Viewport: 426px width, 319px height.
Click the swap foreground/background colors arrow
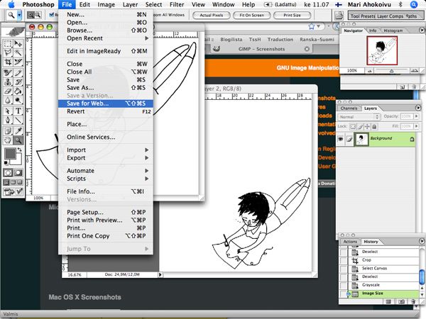(x=20, y=150)
